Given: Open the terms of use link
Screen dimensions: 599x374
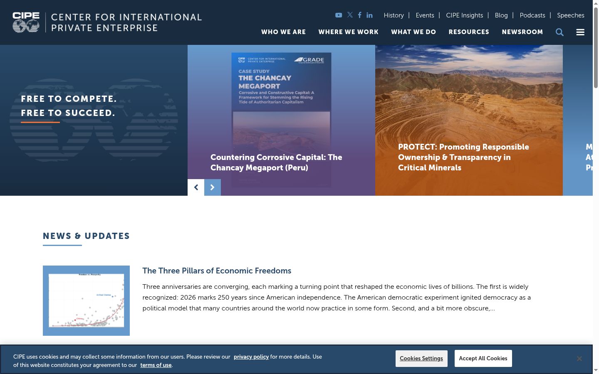Looking at the screenshot, I should point(156,365).
